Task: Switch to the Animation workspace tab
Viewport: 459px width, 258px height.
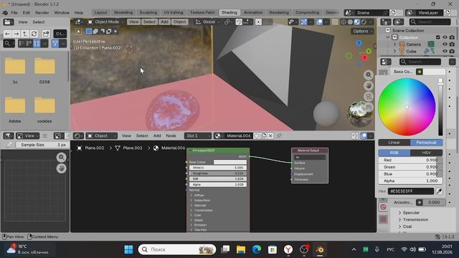Action: [253, 13]
